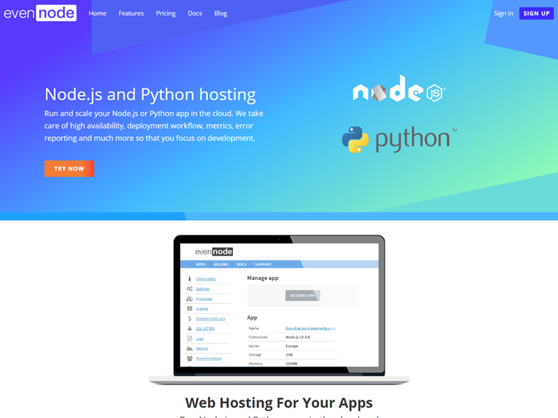Click the Team members link

[x=209, y=359]
